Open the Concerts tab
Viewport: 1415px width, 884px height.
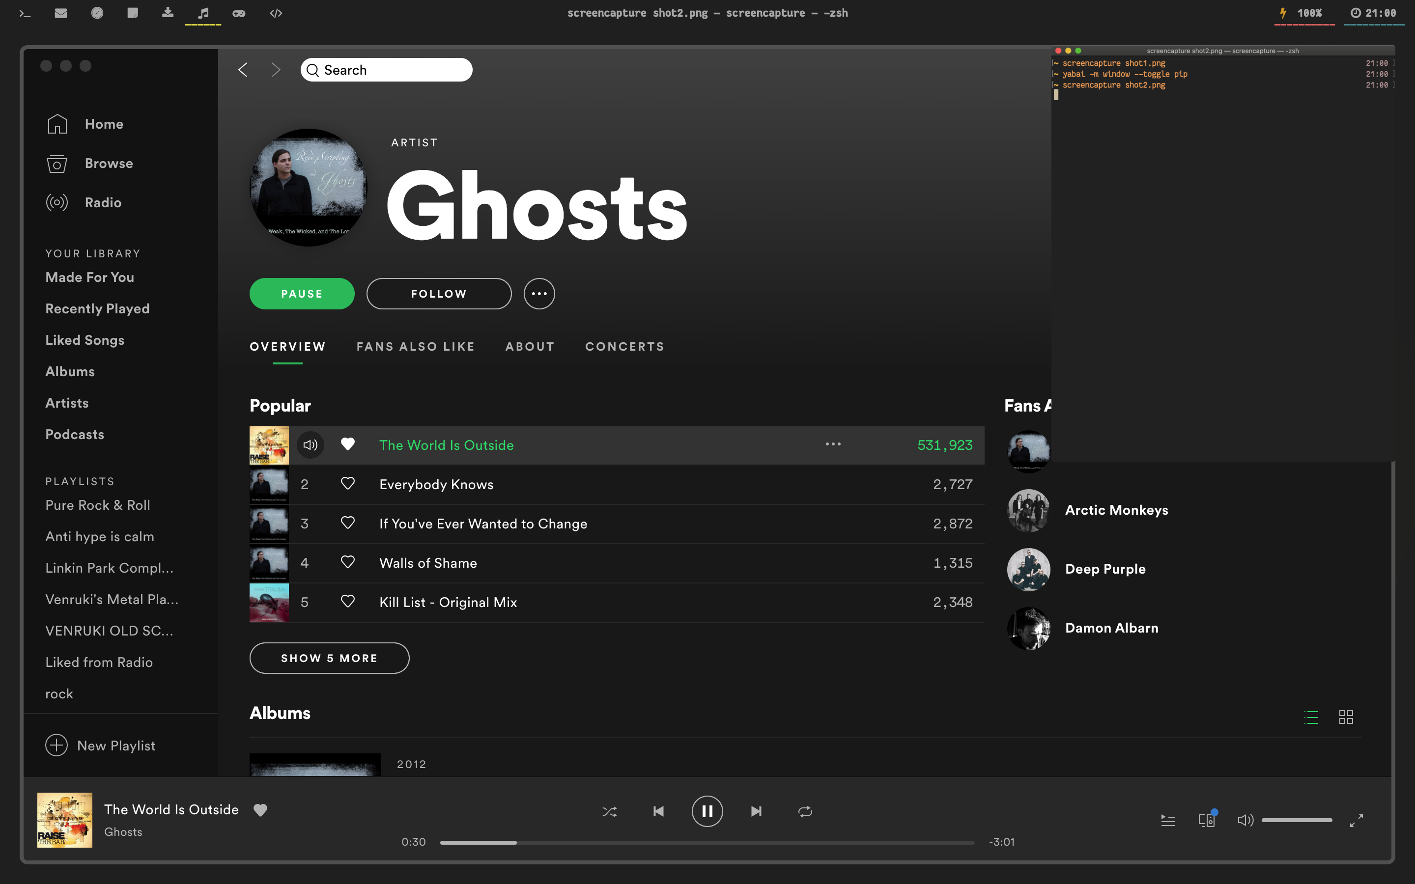pos(624,347)
